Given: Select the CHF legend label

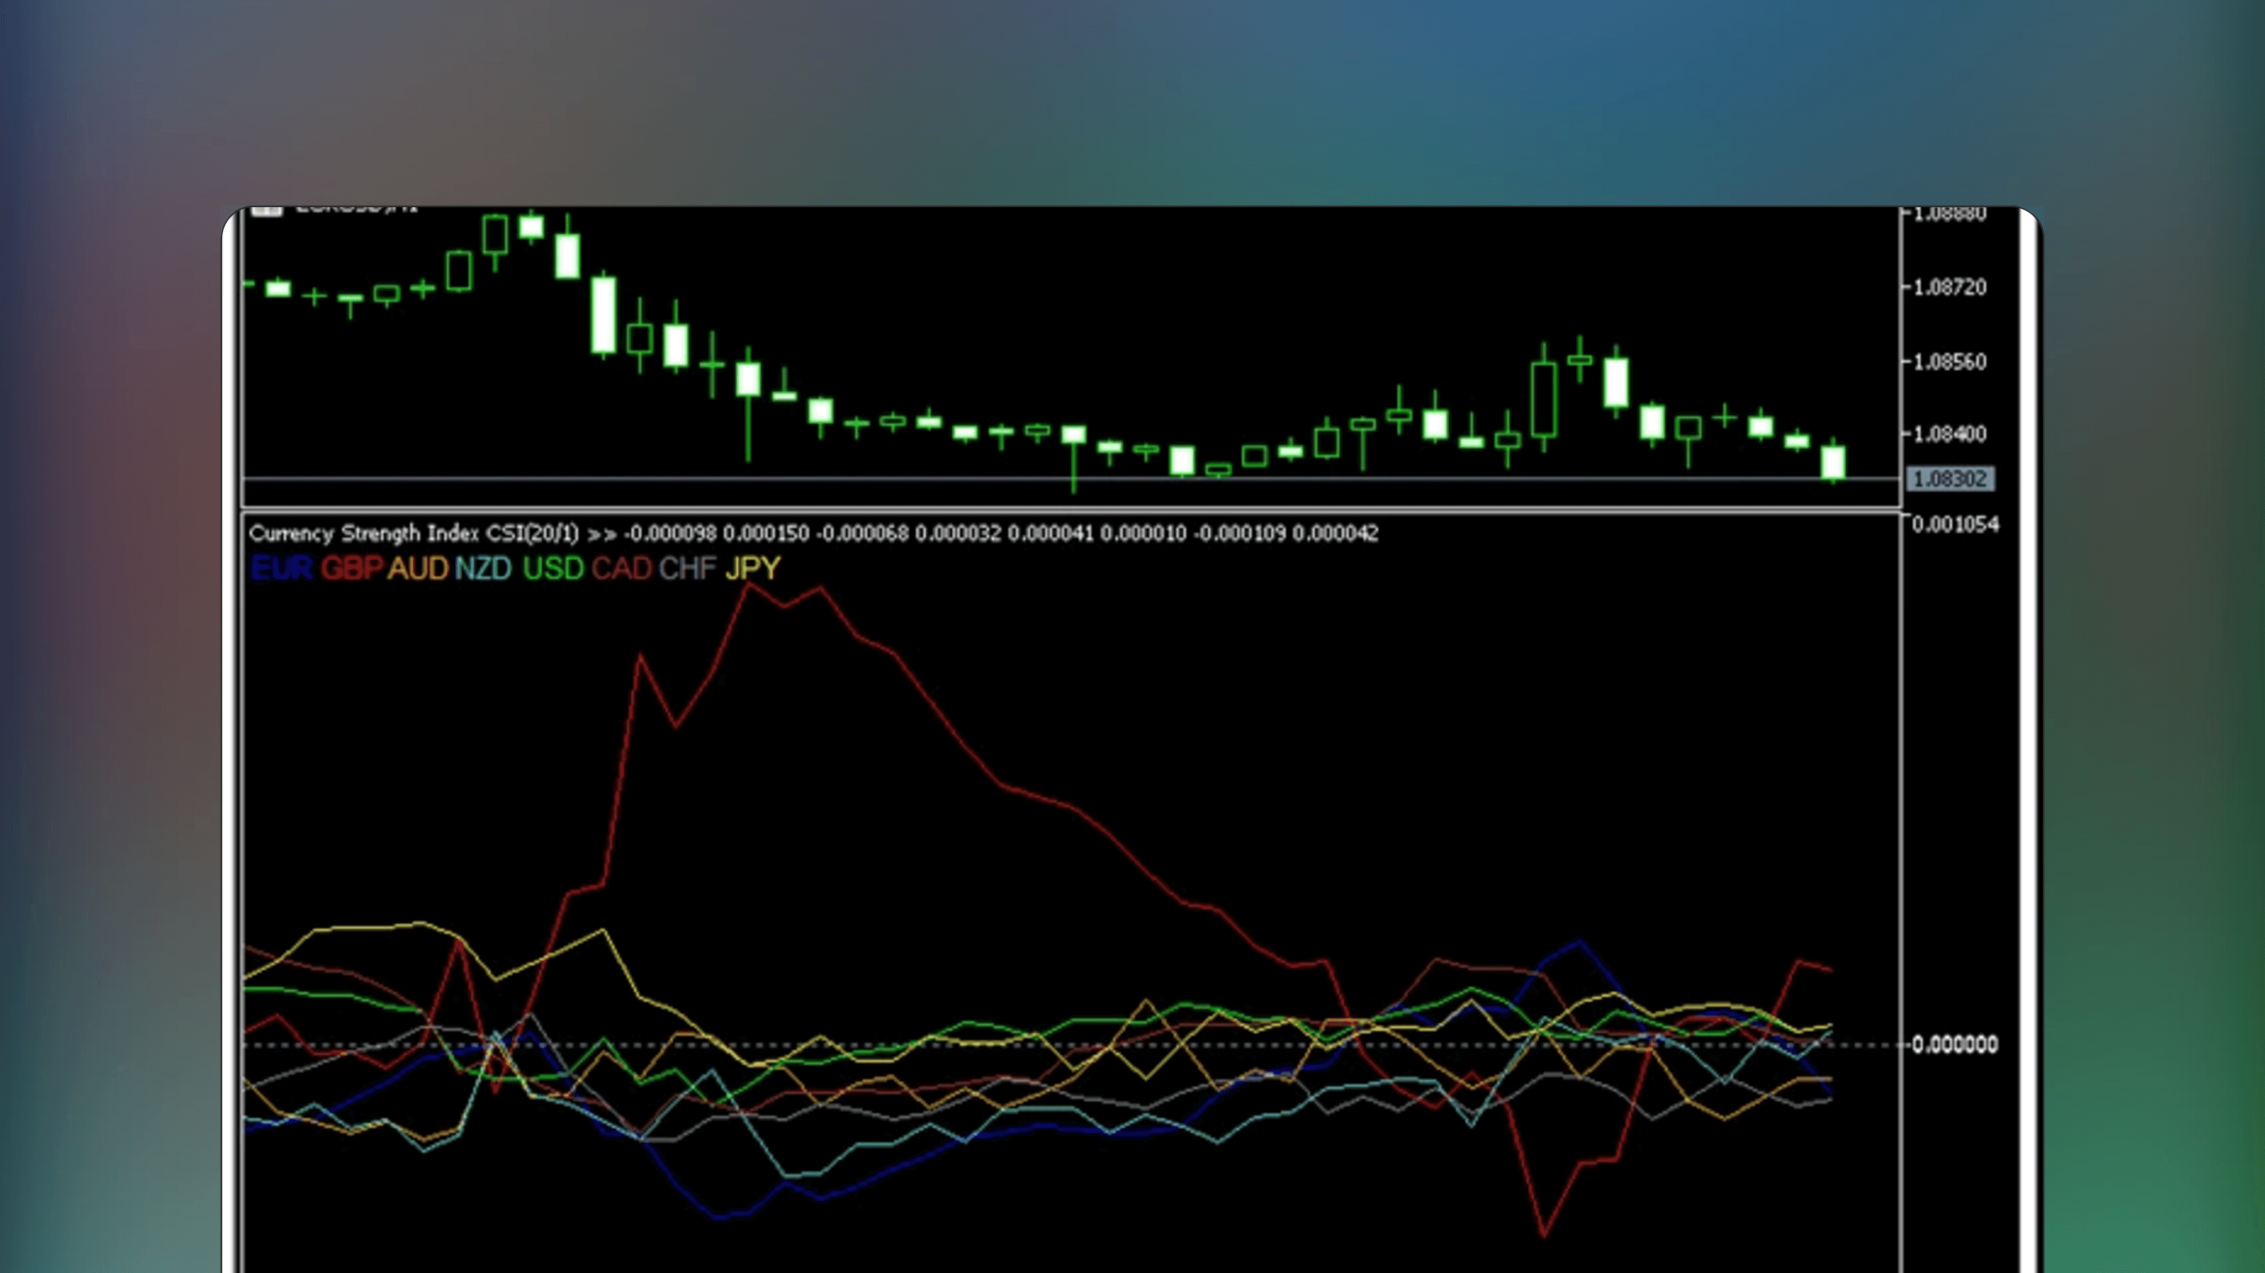Looking at the screenshot, I should pos(688,569).
